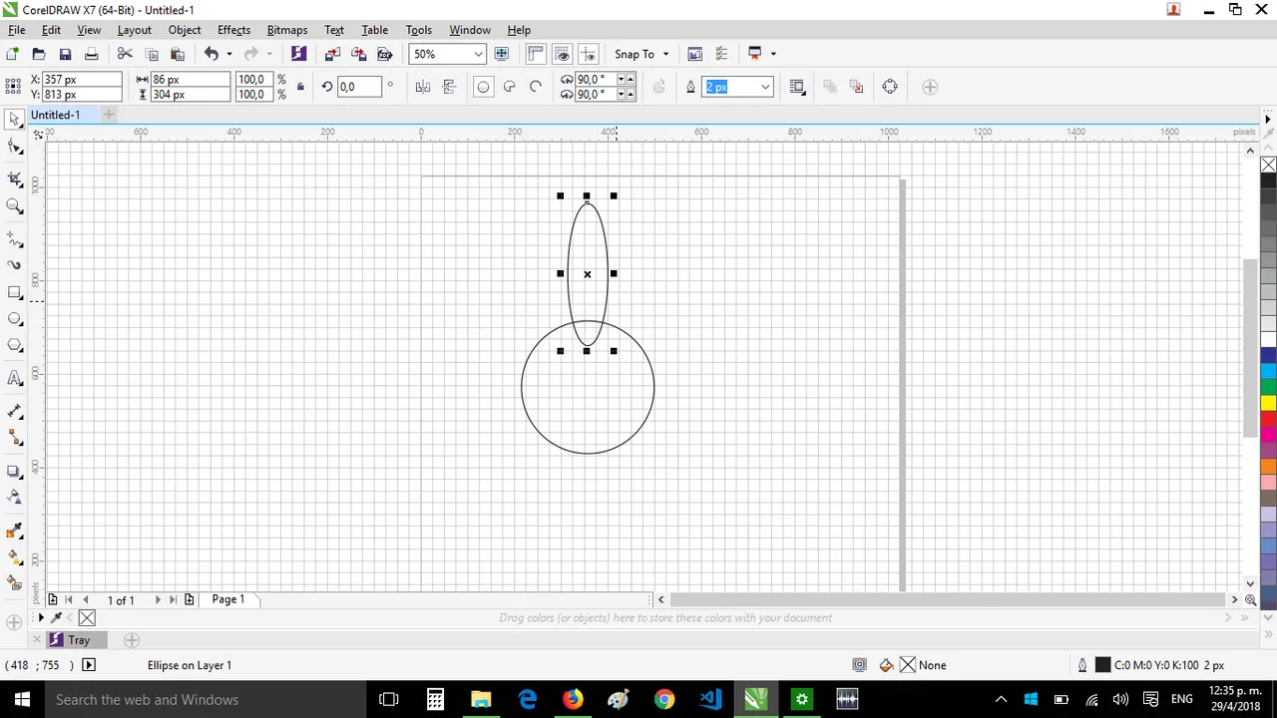
Task: Expand the Application Launcher dropdown arrow
Action: (773, 54)
